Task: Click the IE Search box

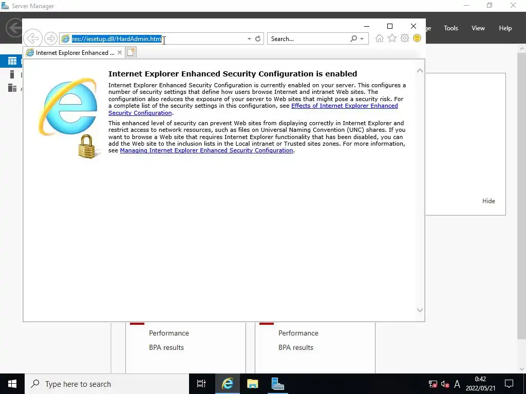Action: pos(309,39)
